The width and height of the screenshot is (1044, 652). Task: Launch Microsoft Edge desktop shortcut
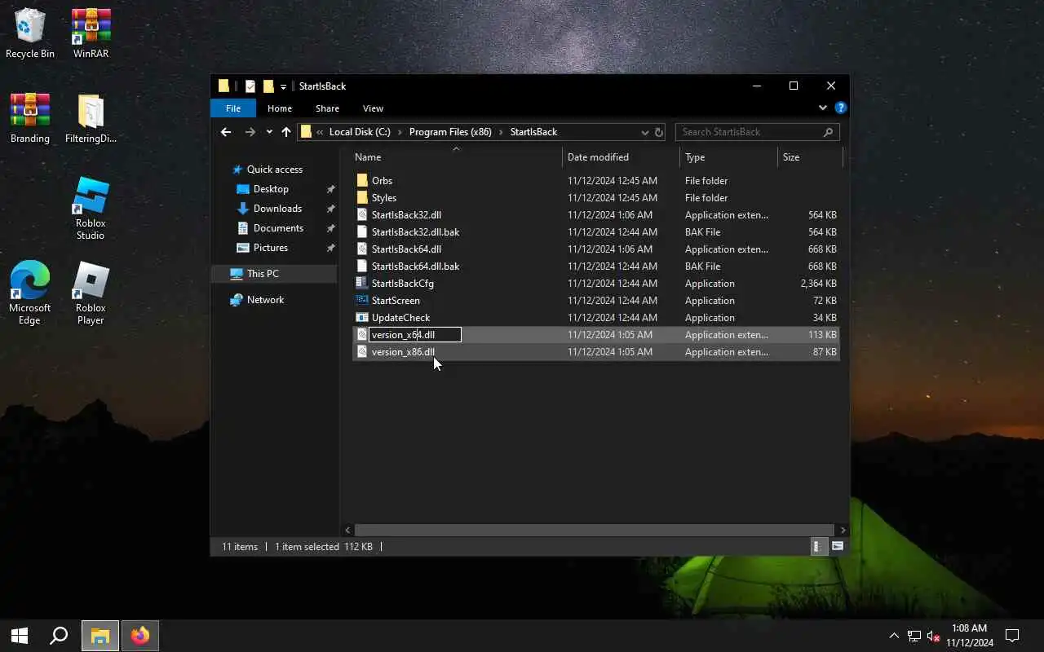(x=30, y=293)
